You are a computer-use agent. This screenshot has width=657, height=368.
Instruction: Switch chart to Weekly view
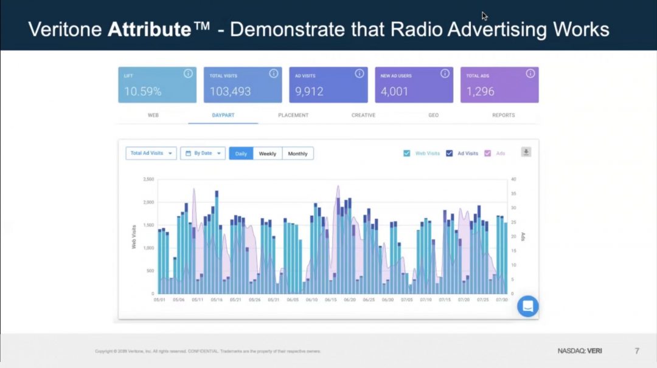tap(267, 154)
